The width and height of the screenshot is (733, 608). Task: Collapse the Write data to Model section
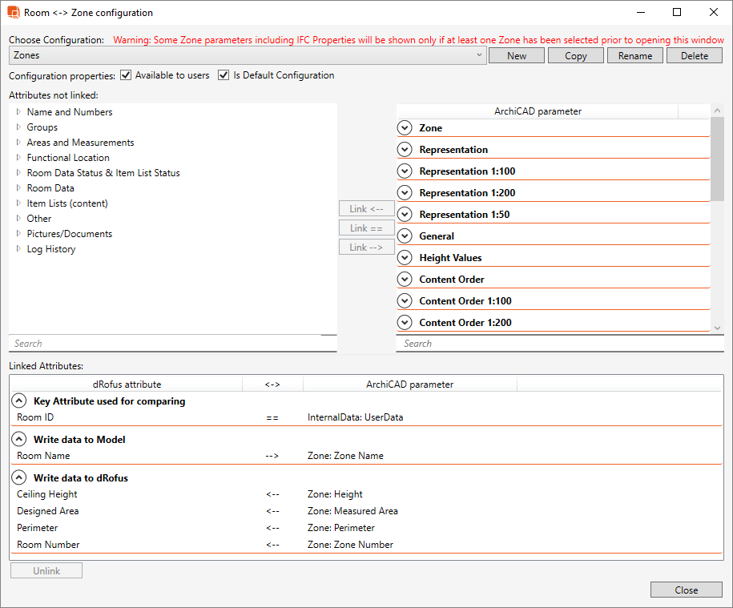click(18, 440)
